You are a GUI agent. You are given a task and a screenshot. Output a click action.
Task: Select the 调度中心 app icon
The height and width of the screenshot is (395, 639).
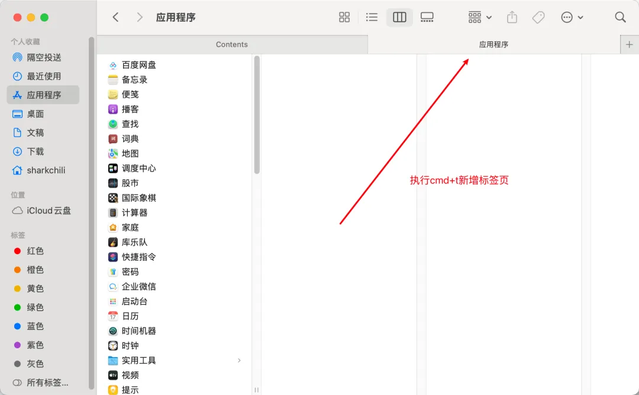click(113, 168)
